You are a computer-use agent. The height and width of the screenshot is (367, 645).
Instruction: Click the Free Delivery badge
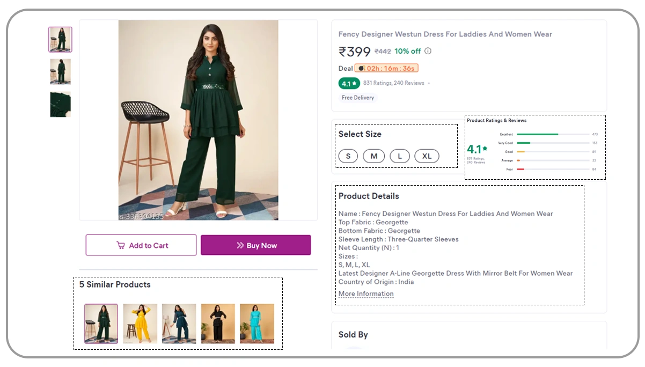click(x=358, y=98)
